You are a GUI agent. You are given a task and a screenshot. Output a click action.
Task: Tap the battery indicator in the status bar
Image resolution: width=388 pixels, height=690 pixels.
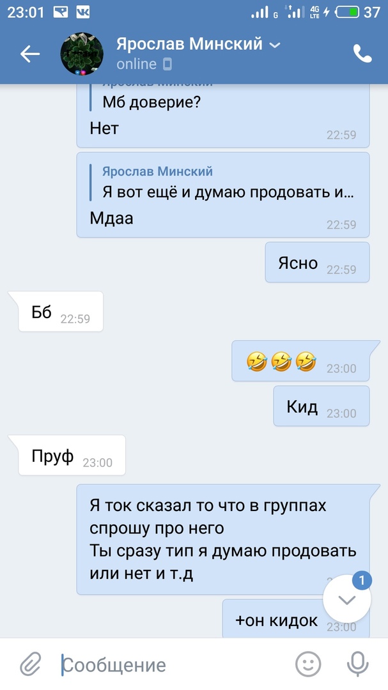[348, 12]
